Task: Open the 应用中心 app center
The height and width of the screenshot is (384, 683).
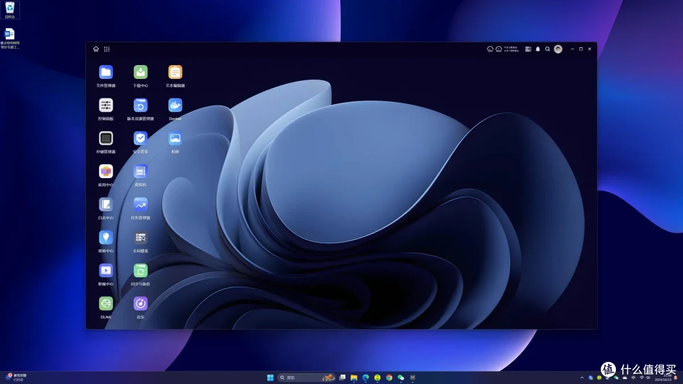Action: tap(106, 171)
